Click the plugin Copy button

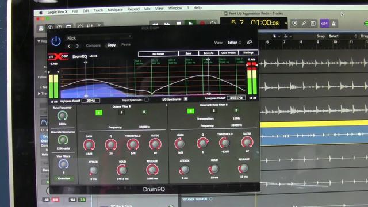pos(112,45)
